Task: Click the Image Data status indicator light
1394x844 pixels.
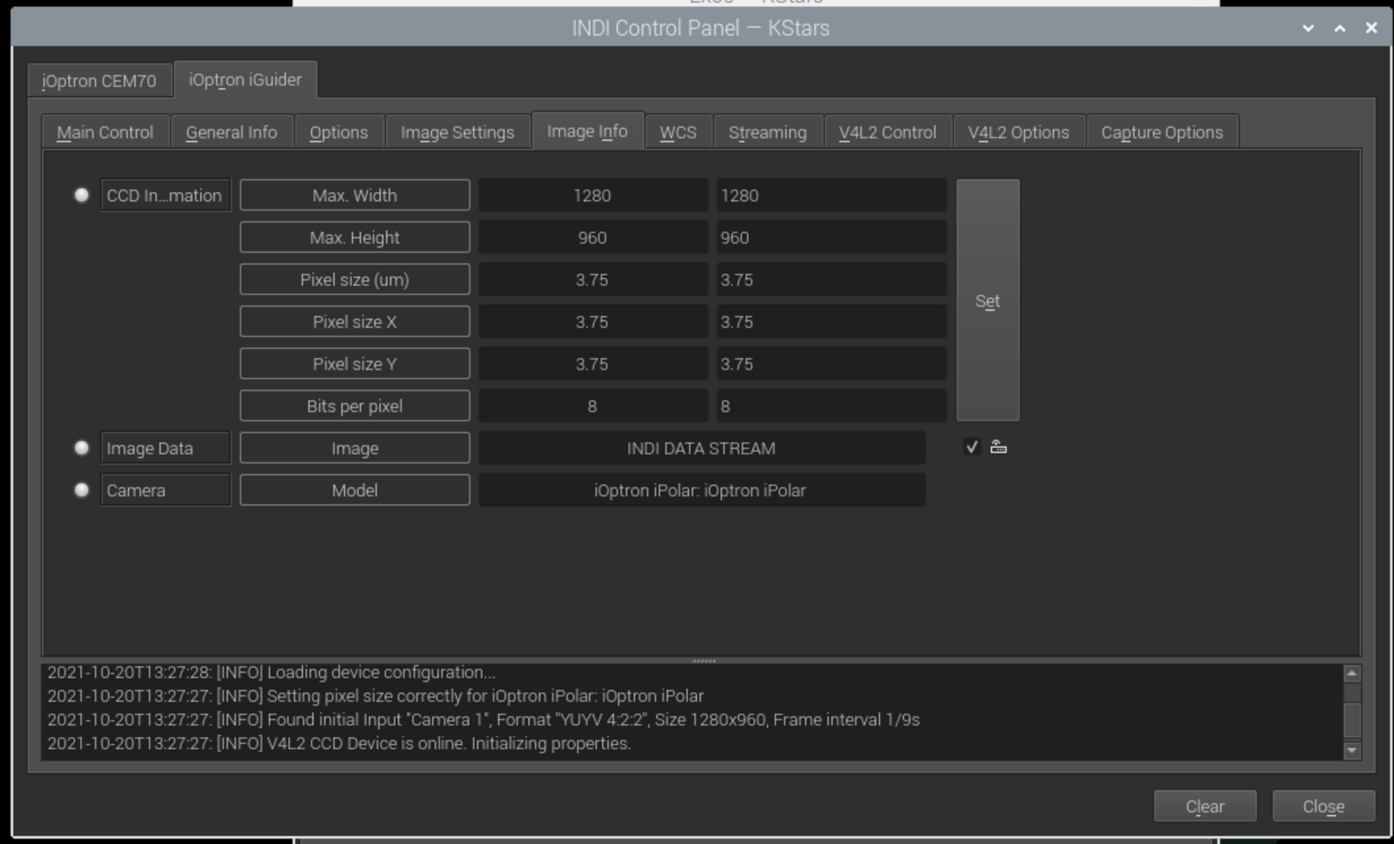Action: pyautogui.click(x=82, y=448)
